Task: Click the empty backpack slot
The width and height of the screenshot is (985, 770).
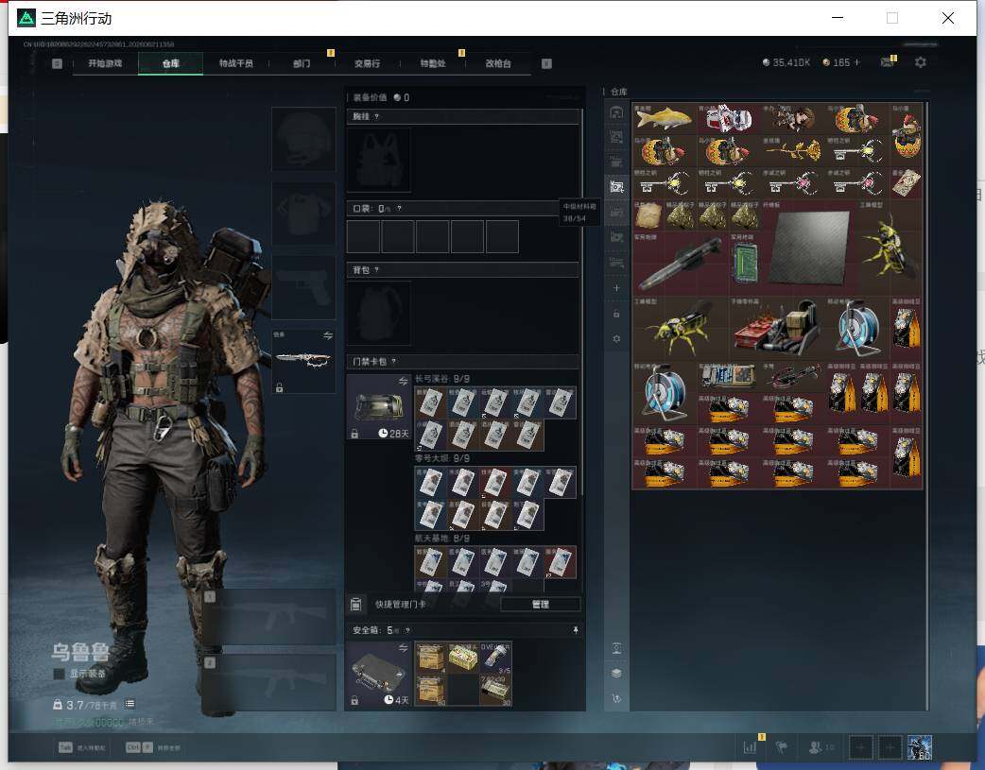Action: [x=379, y=313]
